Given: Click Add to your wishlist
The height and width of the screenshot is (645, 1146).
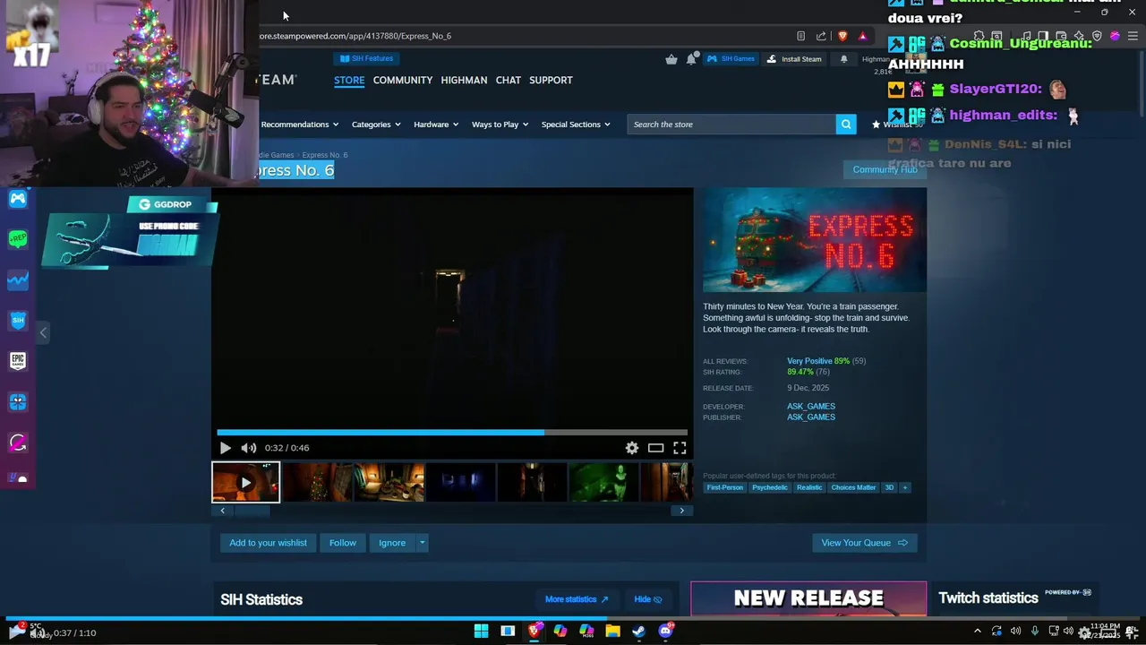Looking at the screenshot, I should point(268,543).
